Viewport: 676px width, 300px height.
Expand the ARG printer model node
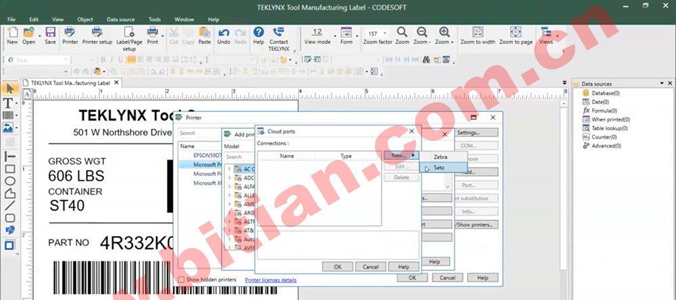(x=229, y=213)
